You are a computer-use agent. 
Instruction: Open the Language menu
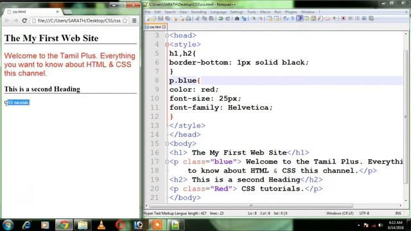pos(218,12)
